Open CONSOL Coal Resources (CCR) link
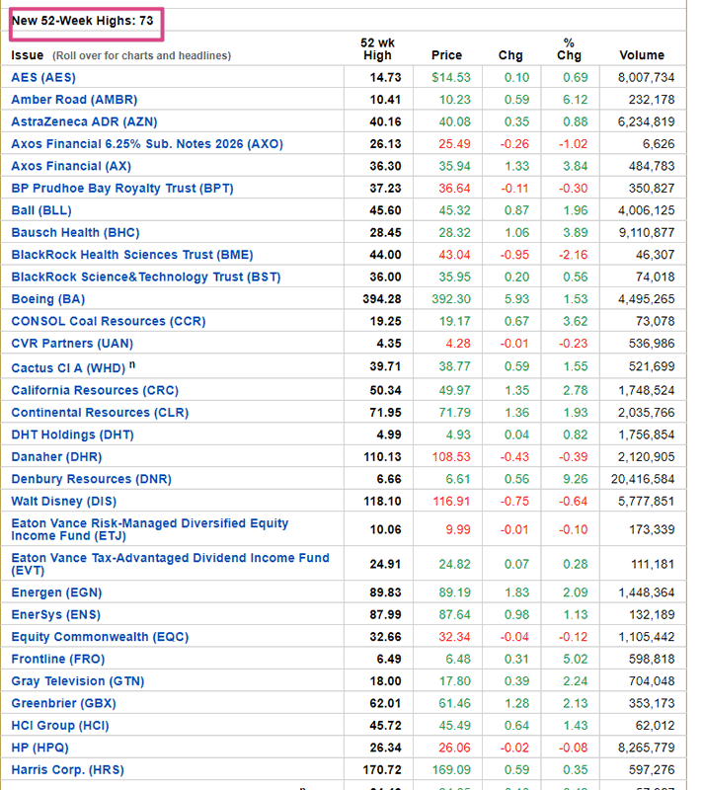 coord(109,322)
